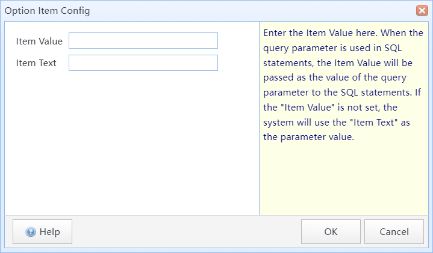Viewport: 433px width, 253px height.
Task: Click the "system will use the Item Text" line
Action: click(x=337, y=123)
